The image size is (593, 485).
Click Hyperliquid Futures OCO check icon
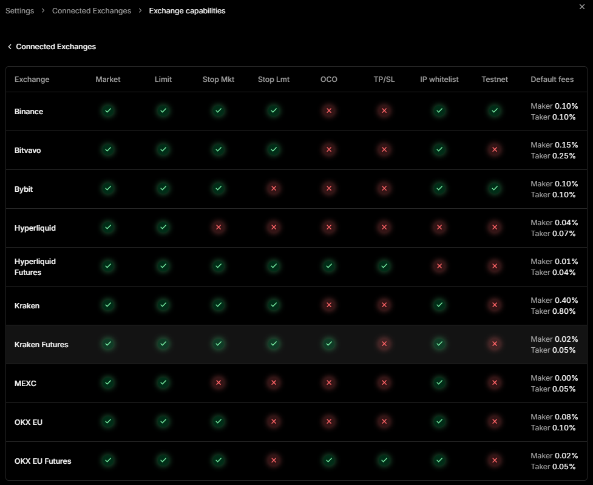(329, 266)
